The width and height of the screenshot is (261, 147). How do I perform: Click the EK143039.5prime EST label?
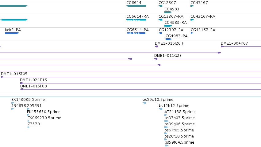(28, 100)
